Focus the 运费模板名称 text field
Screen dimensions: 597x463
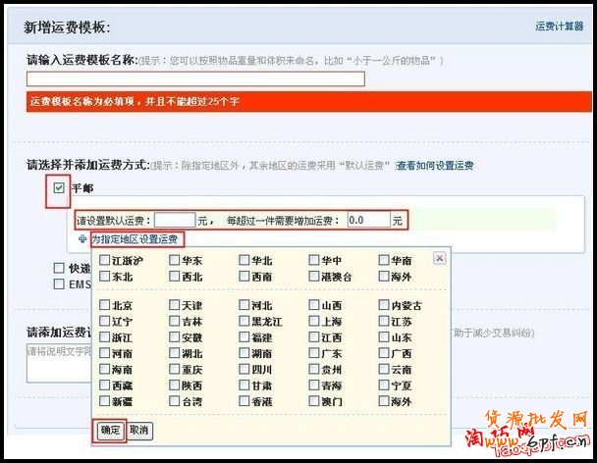pyautogui.click(x=195, y=78)
